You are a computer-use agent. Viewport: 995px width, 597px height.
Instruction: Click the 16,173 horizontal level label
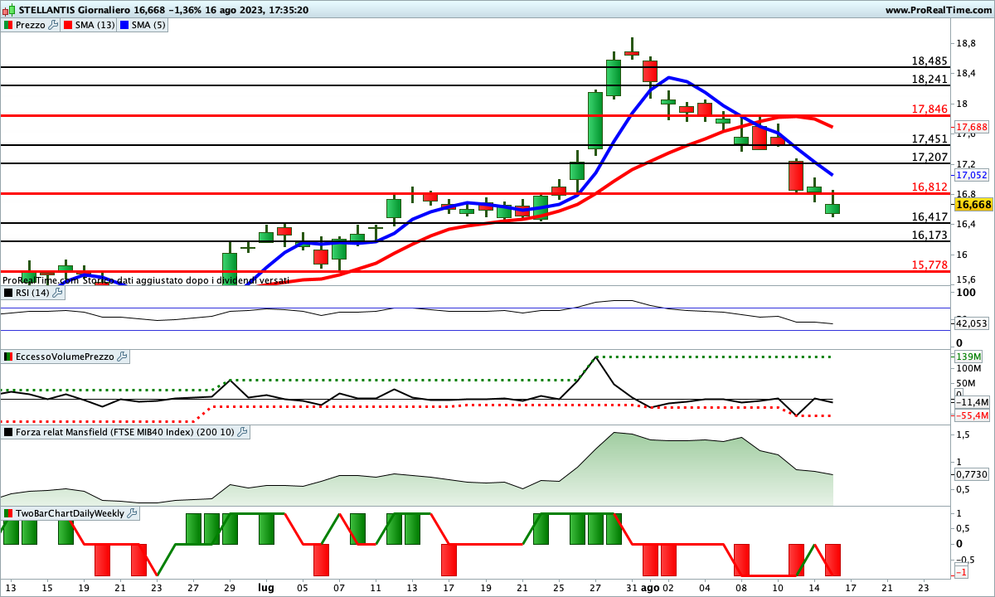(x=929, y=235)
